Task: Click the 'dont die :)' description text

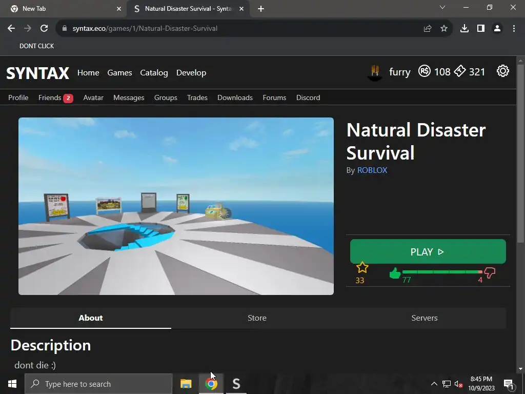Action: 35,365
